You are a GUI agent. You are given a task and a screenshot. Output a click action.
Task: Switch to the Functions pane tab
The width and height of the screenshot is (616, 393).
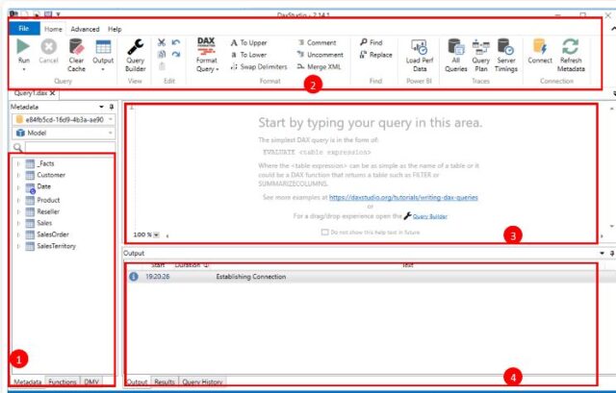[63, 381]
